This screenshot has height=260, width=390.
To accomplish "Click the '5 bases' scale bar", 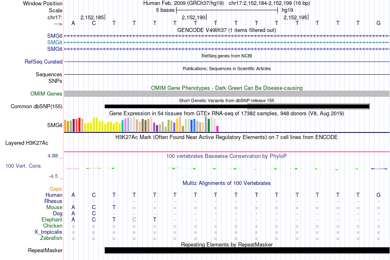I will (x=227, y=10).
